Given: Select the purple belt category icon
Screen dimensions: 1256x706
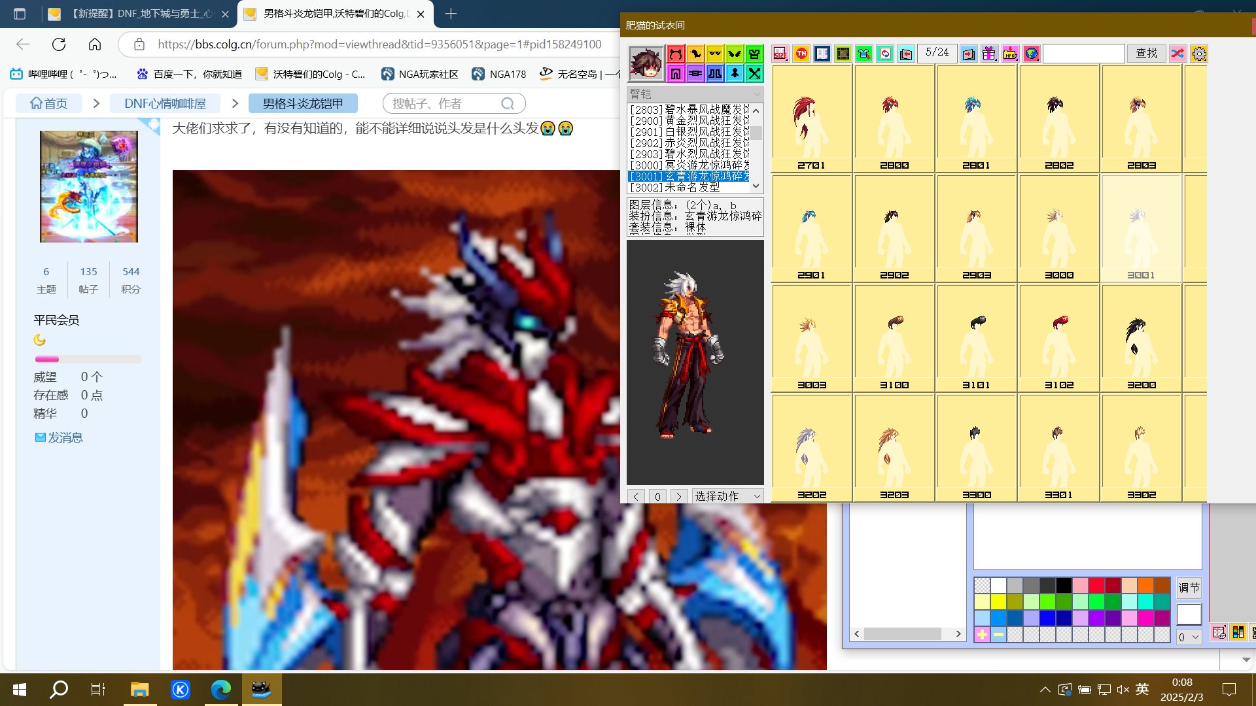Looking at the screenshot, I should (x=695, y=73).
